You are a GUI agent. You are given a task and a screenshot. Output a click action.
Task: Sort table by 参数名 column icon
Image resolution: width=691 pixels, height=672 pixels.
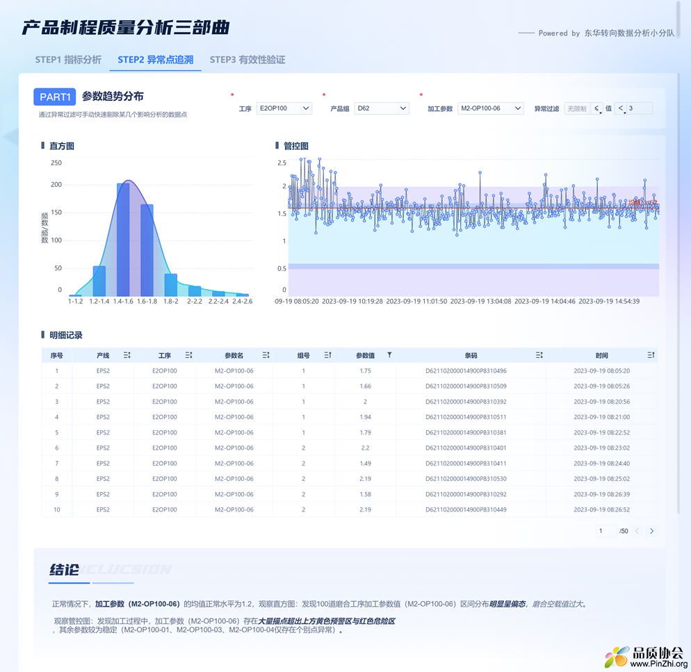click(x=266, y=355)
